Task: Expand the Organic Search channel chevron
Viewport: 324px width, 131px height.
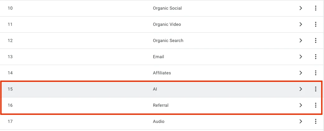Action: [x=301, y=40]
